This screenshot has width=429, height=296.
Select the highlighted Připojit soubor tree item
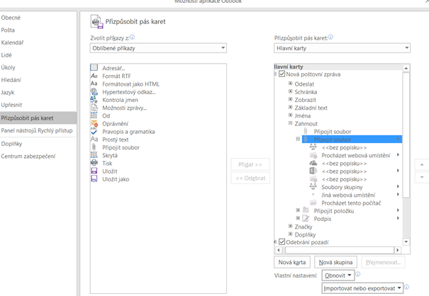[352, 139]
